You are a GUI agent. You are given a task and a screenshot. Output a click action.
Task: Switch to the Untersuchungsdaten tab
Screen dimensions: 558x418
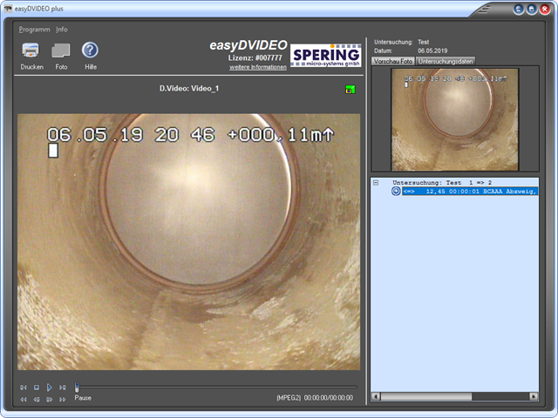(445, 62)
